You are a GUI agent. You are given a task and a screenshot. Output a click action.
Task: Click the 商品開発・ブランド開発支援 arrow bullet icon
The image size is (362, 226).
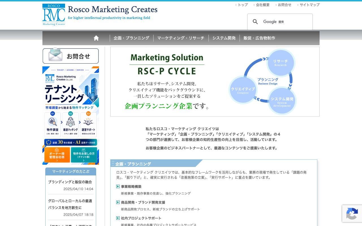click(118, 202)
